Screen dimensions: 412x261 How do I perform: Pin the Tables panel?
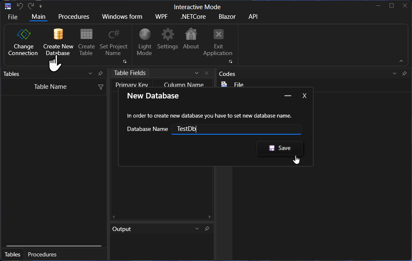pyautogui.click(x=100, y=73)
